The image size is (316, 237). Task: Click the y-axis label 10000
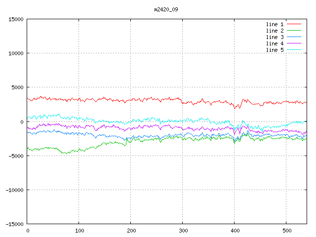coord(16,53)
